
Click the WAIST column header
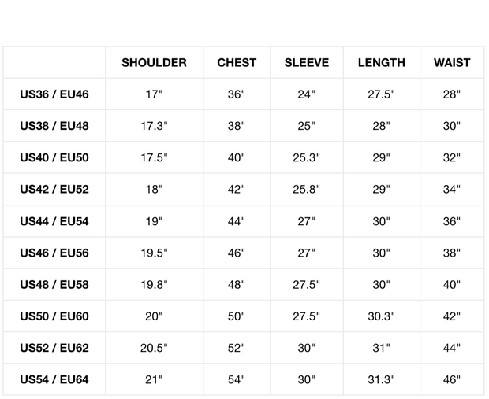tap(452, 63)
